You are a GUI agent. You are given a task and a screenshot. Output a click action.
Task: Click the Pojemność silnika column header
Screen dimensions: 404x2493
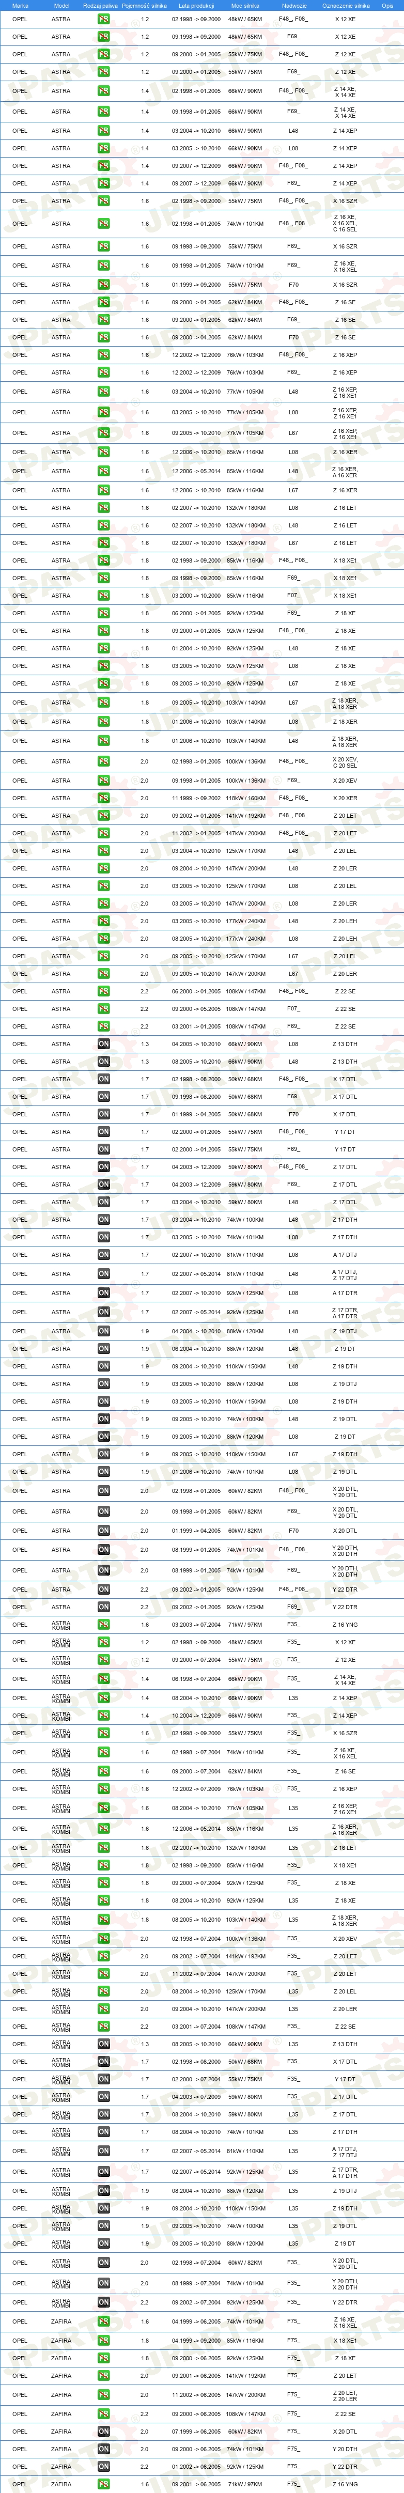(x=144, y=5)
